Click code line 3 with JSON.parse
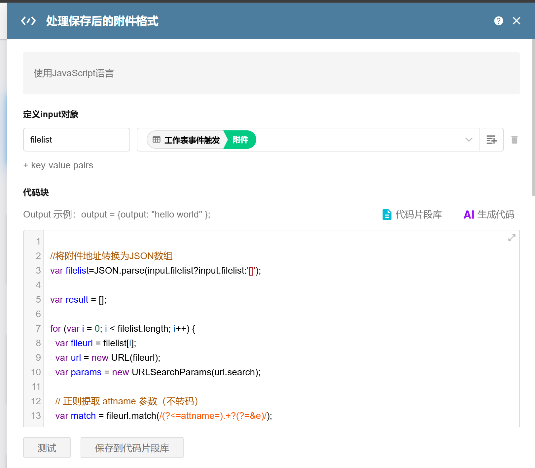The height and width of the screenshot is (468, 535). [x=155, y=271]
